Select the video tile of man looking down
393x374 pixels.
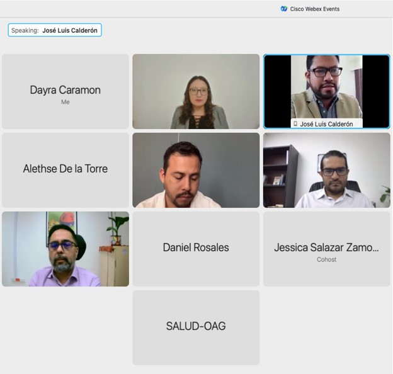click(196, 170)
